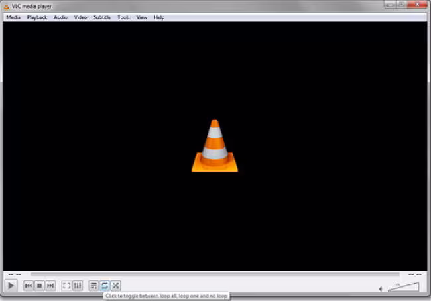The width and height of the screenshot is (431, 301).
Task: Set volume on the volume slider
Action: 403,286
